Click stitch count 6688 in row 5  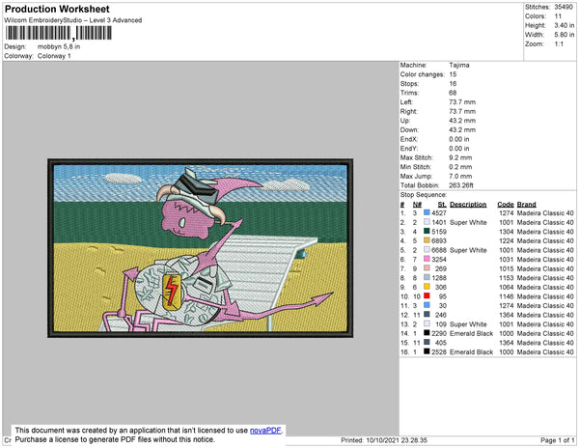click(439, 250)
